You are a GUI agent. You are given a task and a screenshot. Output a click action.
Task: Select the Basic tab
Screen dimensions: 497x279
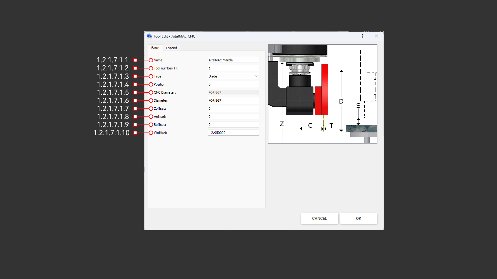(155, 48)
